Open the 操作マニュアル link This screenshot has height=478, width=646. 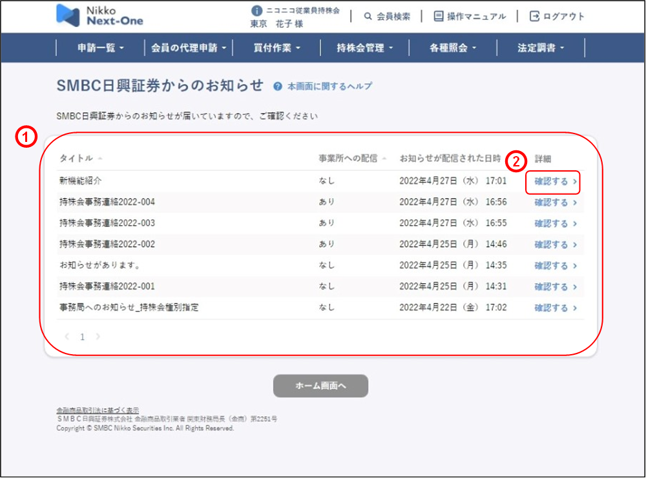pos(476,17)
